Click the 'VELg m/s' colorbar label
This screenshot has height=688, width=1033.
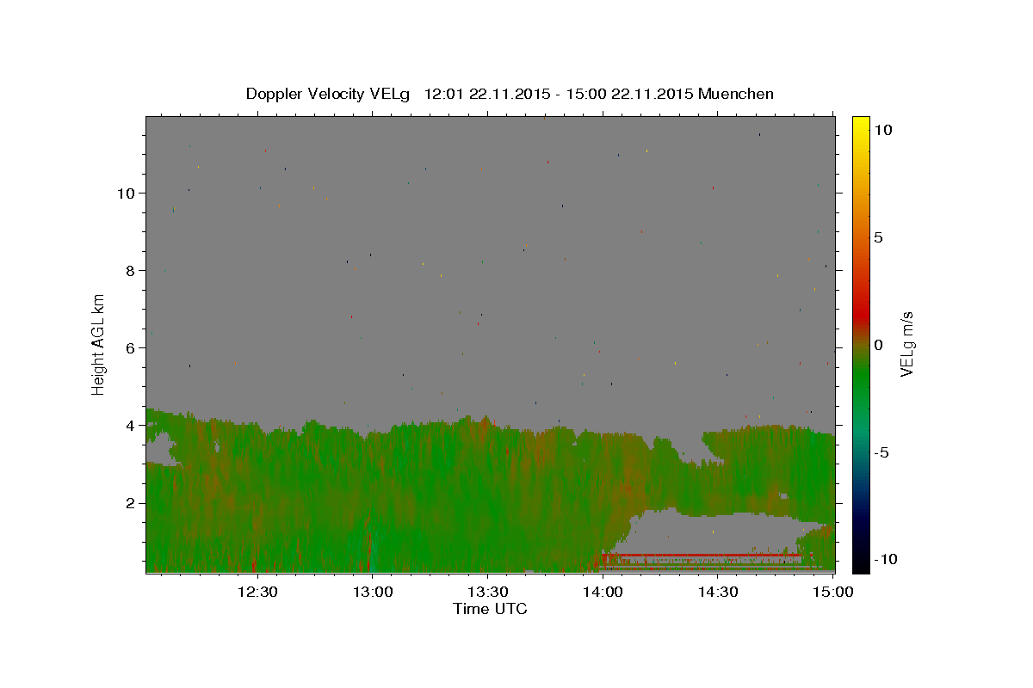pyautogui.click(x=906, y=344)
